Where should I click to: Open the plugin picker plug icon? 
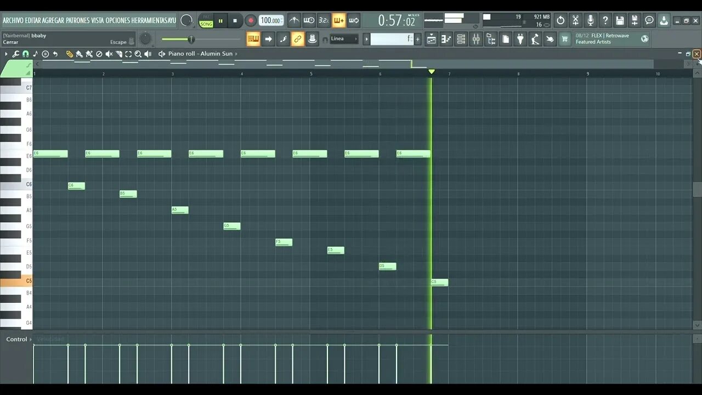coord(520,39)
